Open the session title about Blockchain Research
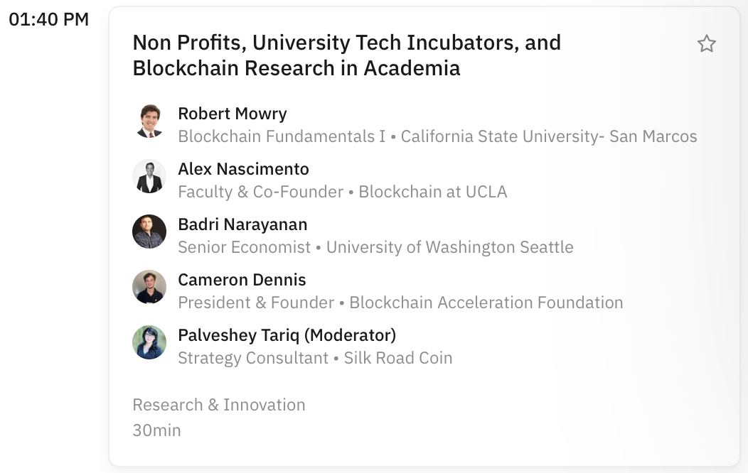The width and height of the screenshot is (748, 473). coord(346,55)
